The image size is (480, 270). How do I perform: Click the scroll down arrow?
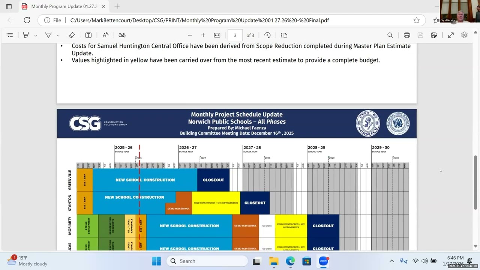click(x=475, y=246)
